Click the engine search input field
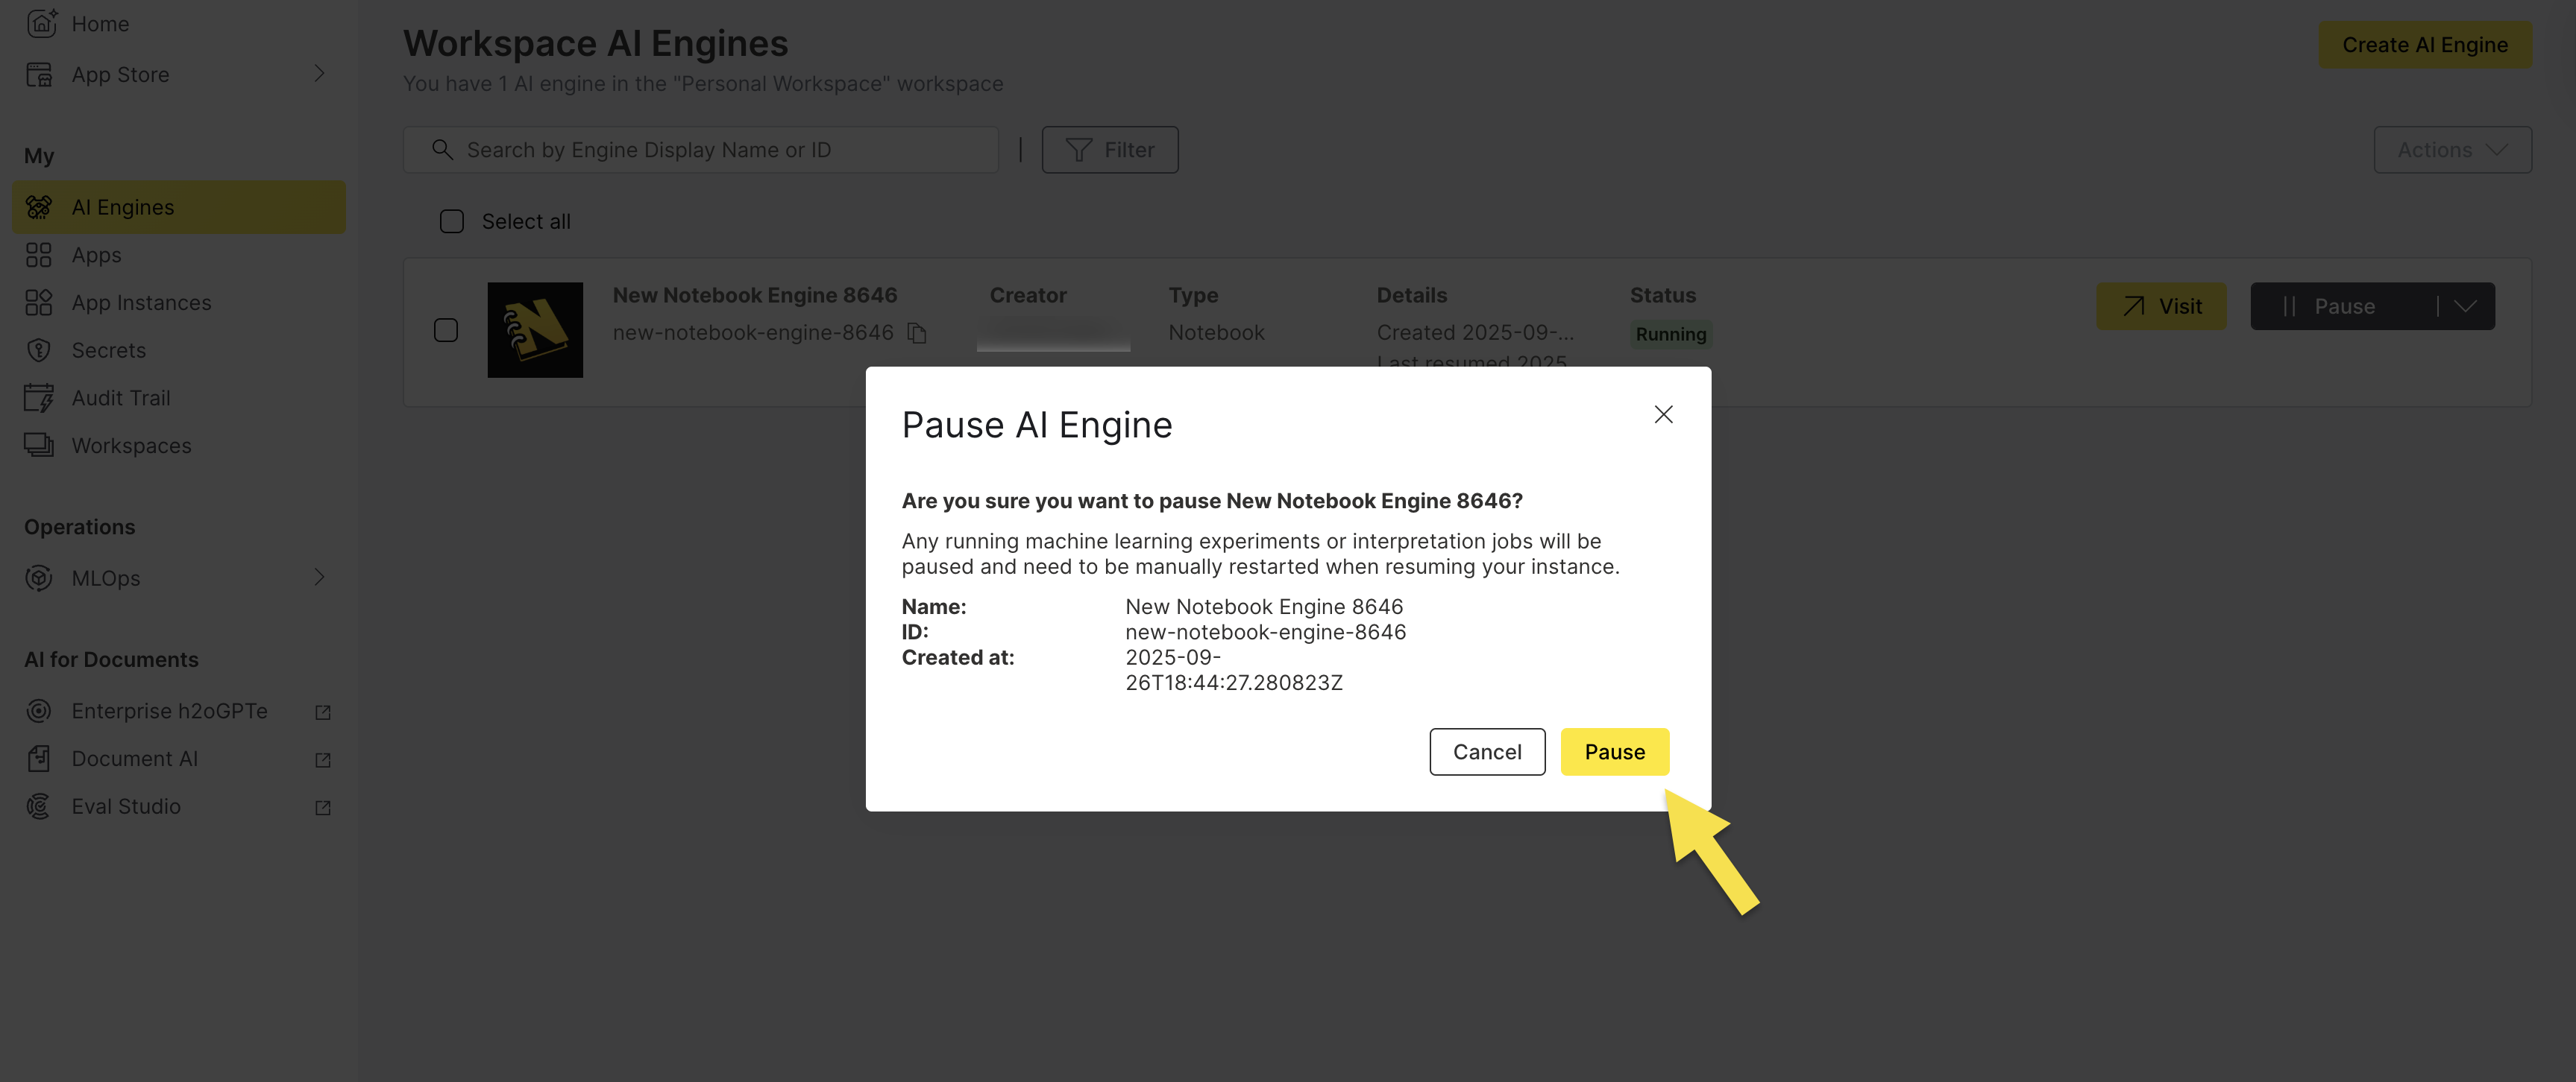2576x1082 pixels. (x=700, y=149)
